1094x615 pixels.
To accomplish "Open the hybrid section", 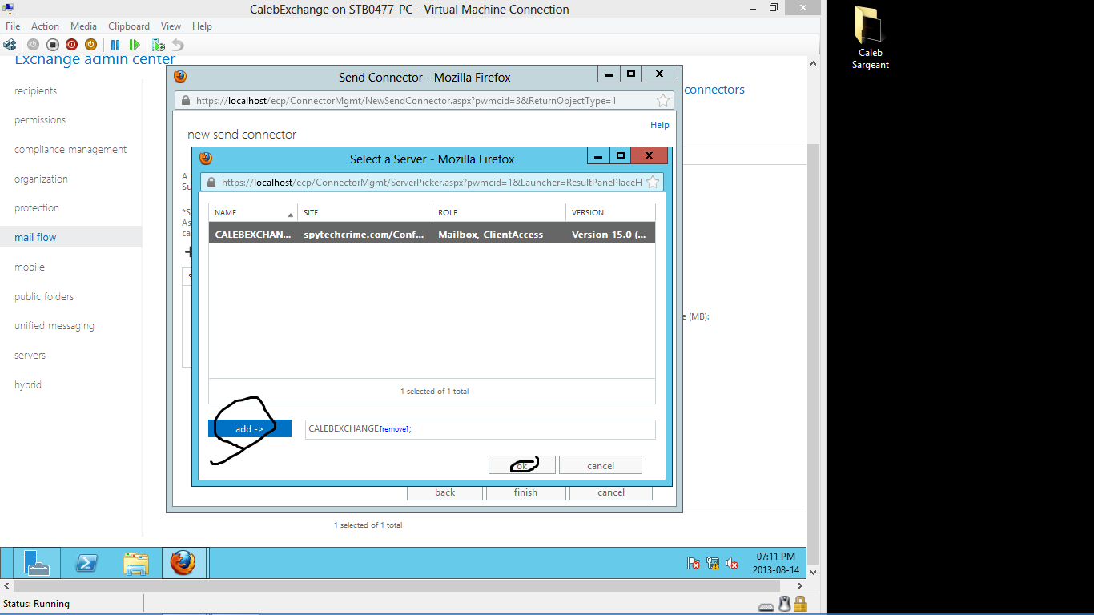I will (x=28, y=385).
